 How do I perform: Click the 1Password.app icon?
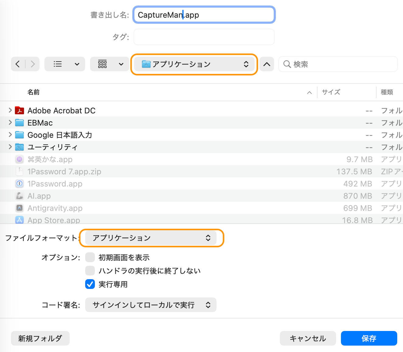pos(19,183)
